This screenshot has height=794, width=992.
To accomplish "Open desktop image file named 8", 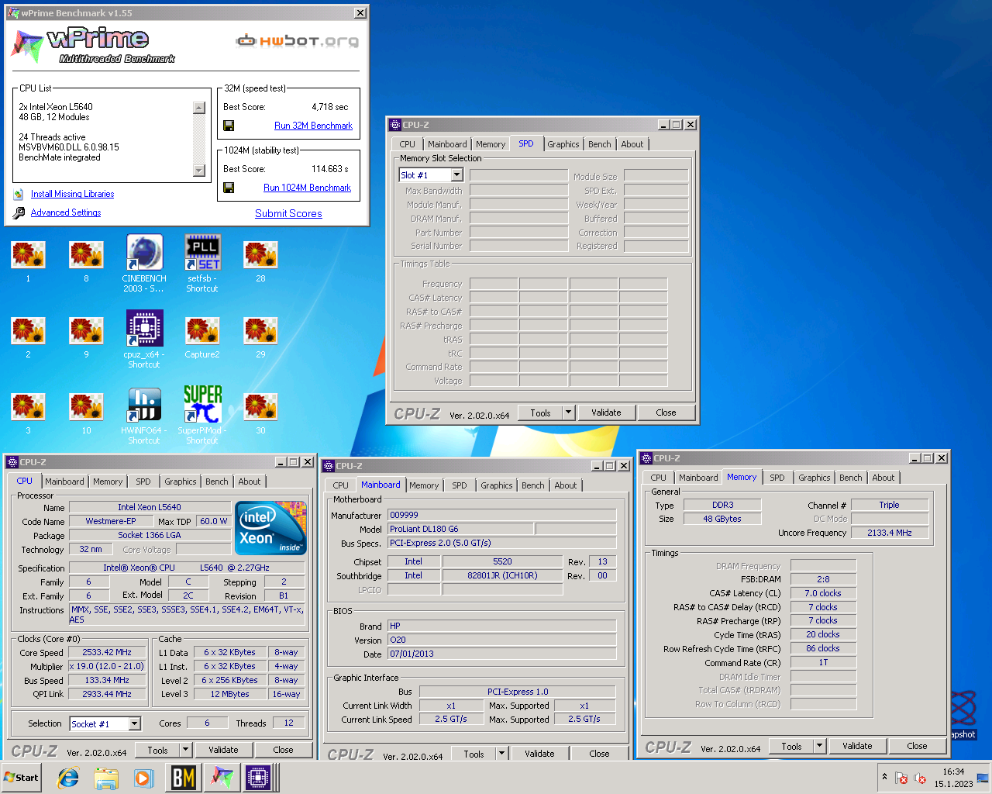I will pyautogui.click(x=86, y=261).
